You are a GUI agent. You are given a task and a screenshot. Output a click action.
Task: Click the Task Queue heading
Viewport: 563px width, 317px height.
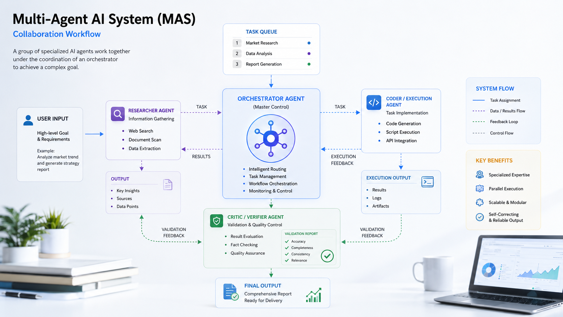tap(261, 32)
